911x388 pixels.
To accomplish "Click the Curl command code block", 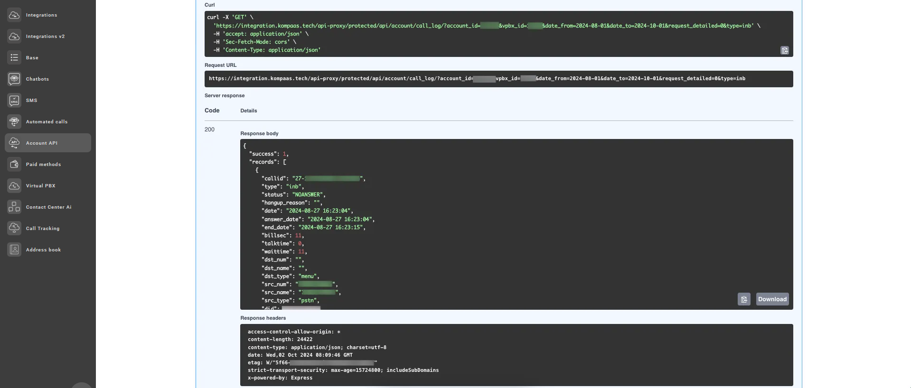I will point(498,34).
